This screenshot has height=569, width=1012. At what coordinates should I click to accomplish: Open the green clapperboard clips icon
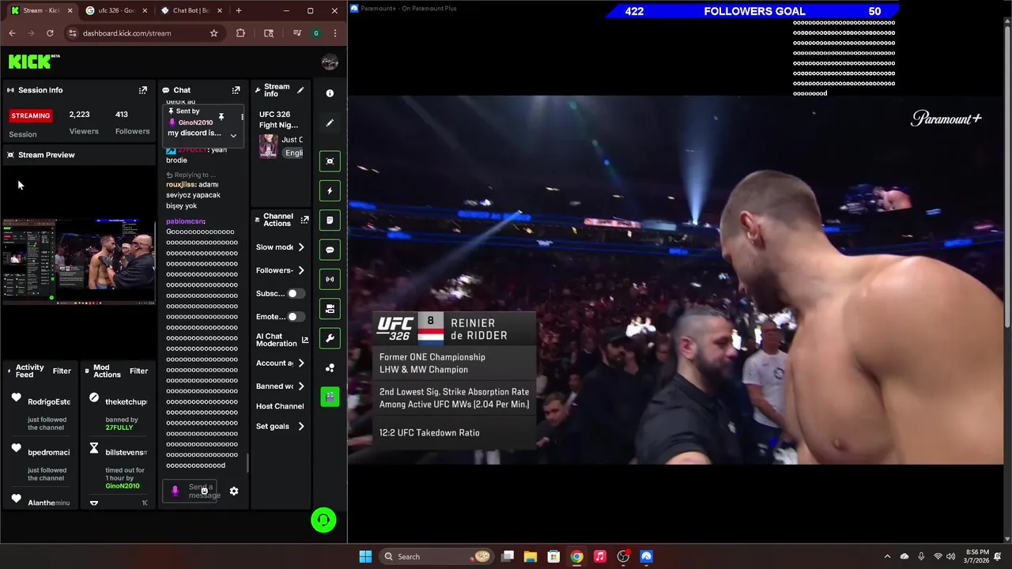pyautogui.click(x=330, y=397)
